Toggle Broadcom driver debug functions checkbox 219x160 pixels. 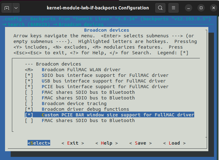coord(29,109)
